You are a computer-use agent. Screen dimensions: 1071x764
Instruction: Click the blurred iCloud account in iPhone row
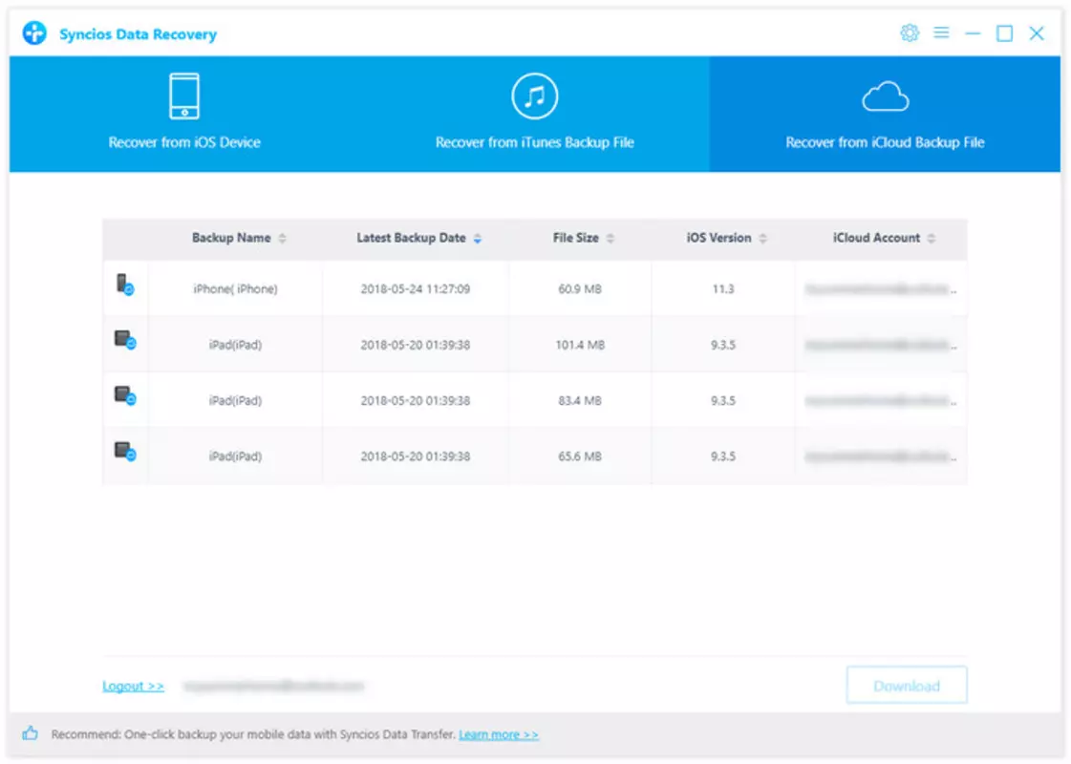point(880,289)
